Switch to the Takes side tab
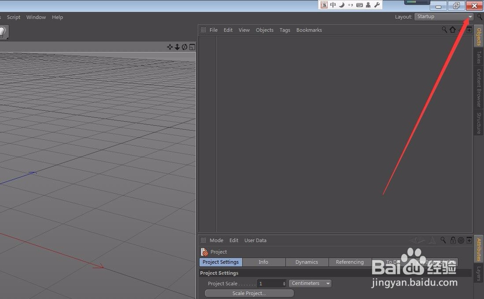 479,57
